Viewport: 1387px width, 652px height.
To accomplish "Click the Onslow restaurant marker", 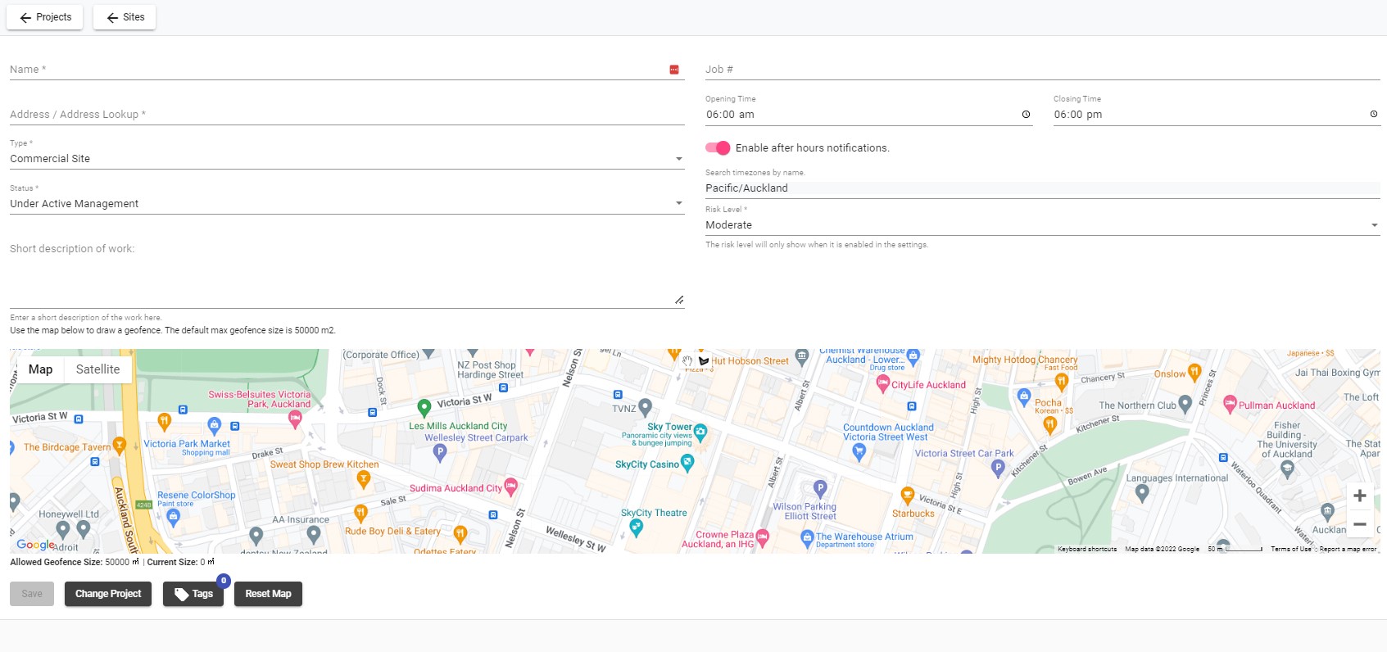I will [1194, 373].
